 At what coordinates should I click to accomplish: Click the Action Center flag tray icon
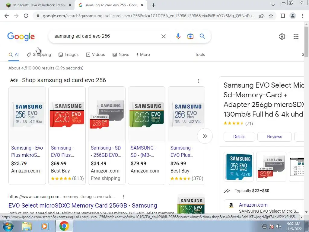(271, 226)
